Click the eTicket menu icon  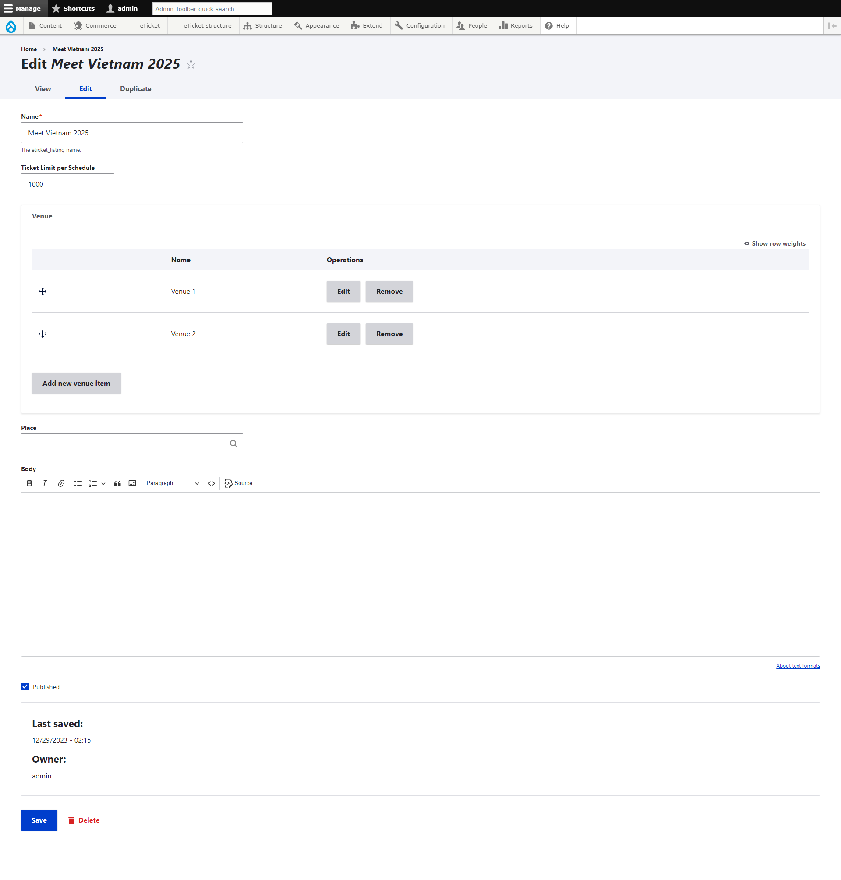149,26
